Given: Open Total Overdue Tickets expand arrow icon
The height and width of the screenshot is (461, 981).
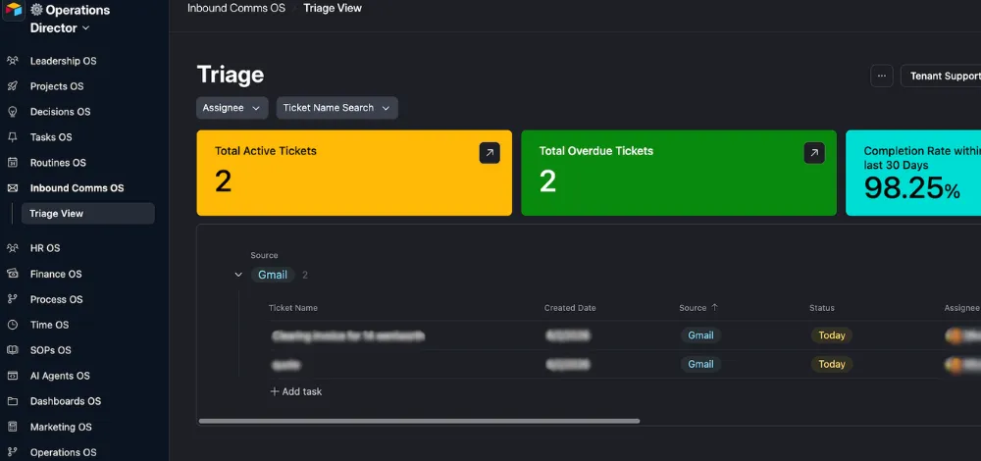Looking at the screenshot, I should (813, 153).
